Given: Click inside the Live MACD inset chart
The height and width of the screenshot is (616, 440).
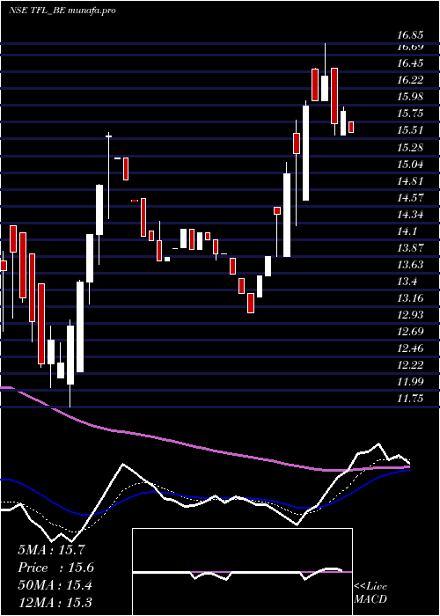Looking at the screenshot, I should click(242, 572).
